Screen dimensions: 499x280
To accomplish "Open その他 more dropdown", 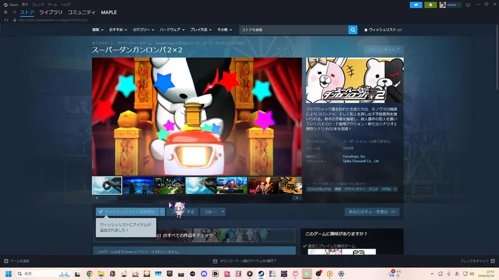I will point(225,30).
